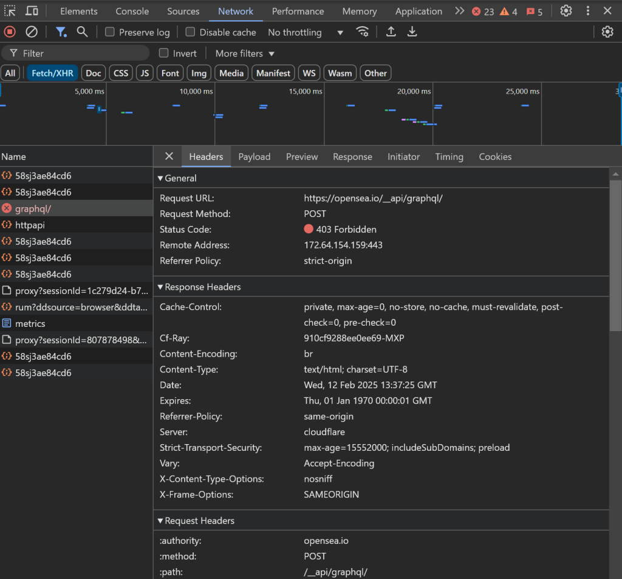Switch to the Payload tab
622x579 pixels.
point(254,157)
